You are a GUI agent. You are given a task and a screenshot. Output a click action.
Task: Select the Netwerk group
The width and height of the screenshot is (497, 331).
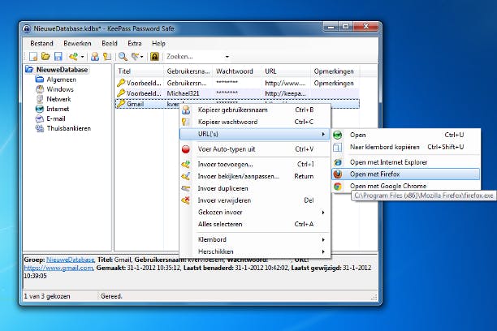[58, 99]
